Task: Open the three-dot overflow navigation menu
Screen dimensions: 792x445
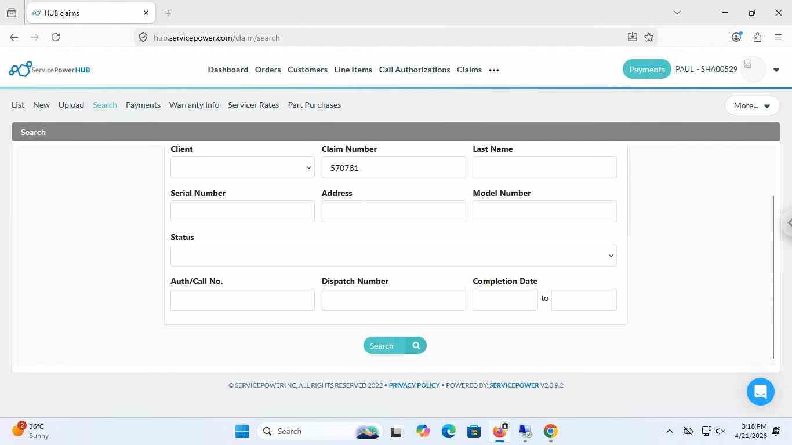Action: point(494,70)
